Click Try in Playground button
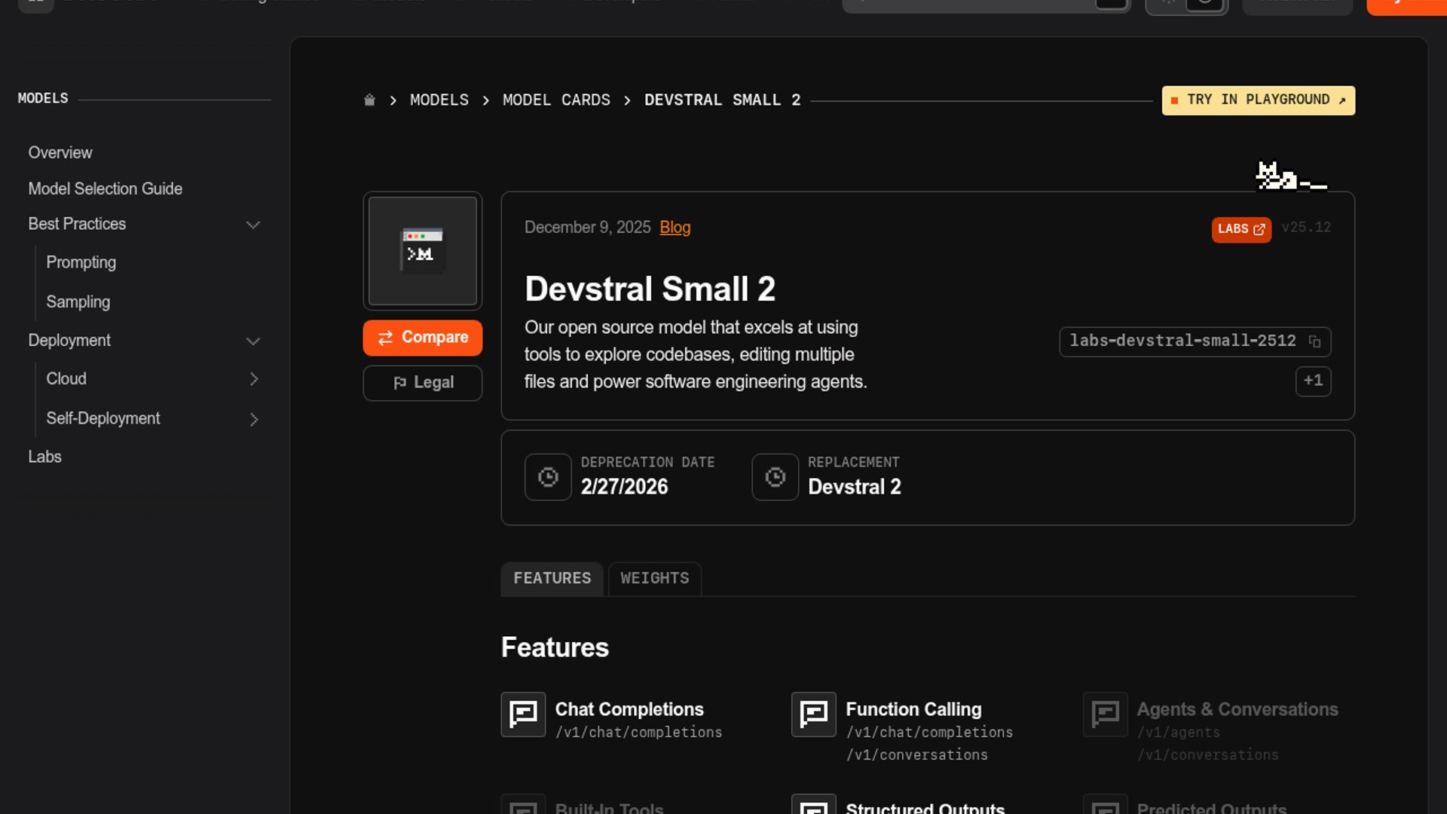Screen dimensions: 1447x814 click(1258, 100)
